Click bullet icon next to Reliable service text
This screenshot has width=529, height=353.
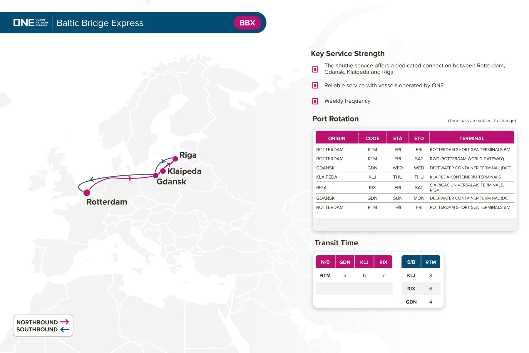click(x=315, y=86)
